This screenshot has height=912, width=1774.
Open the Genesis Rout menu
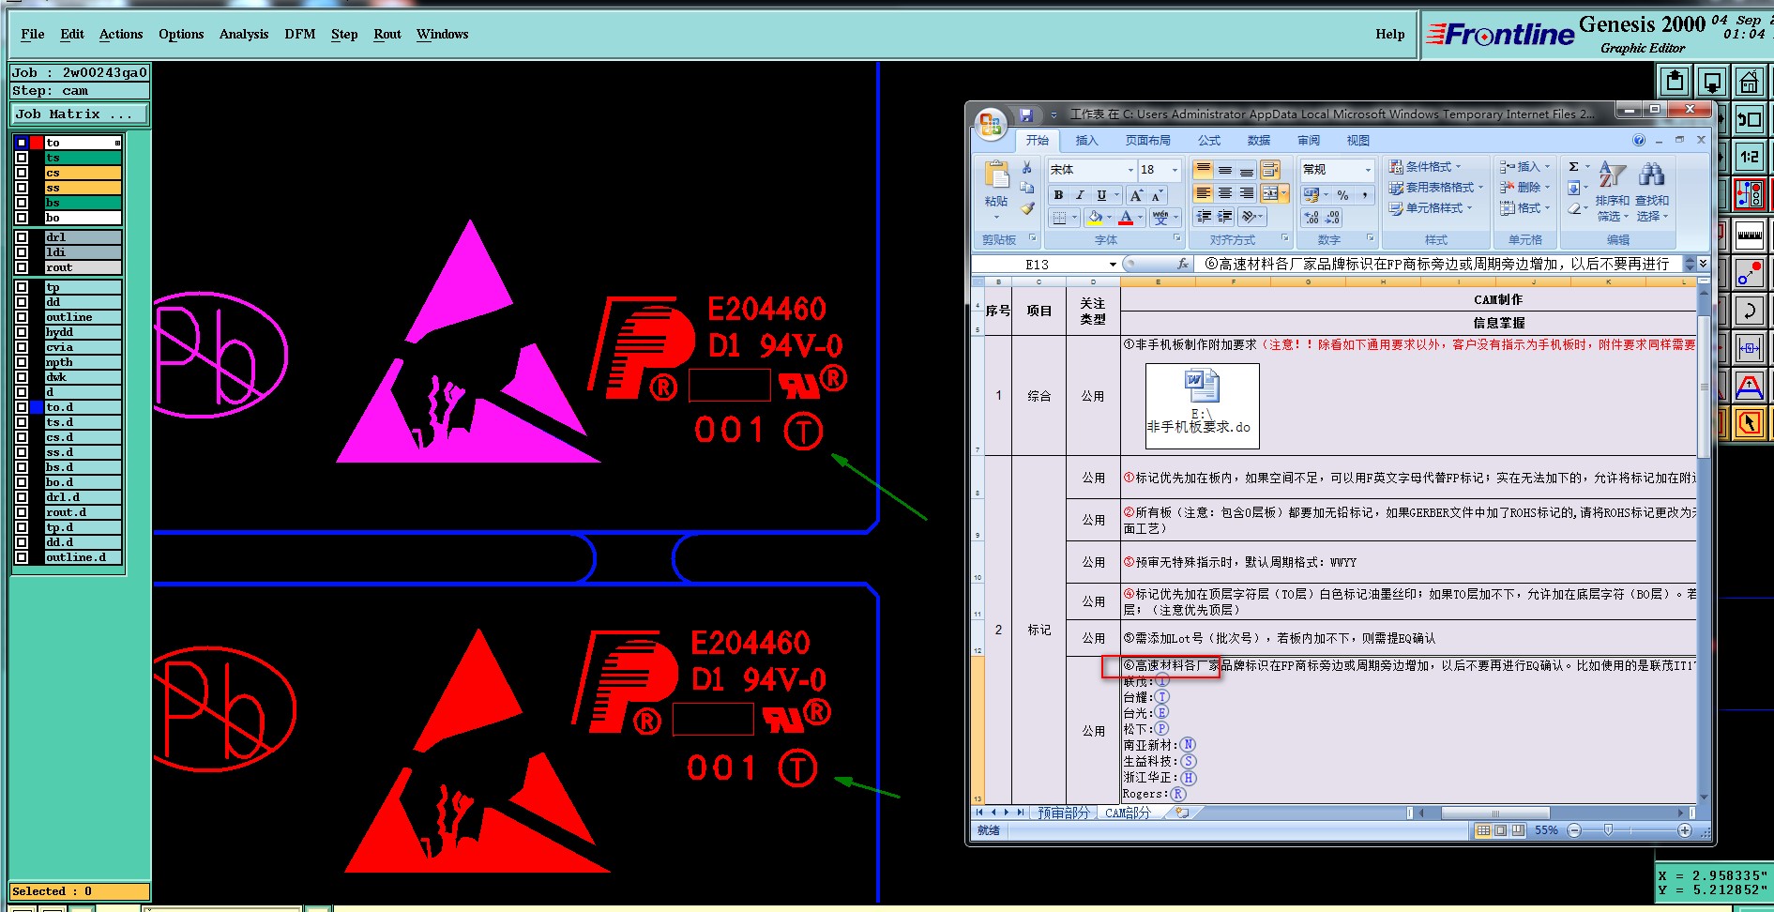[x=387, y=34]
